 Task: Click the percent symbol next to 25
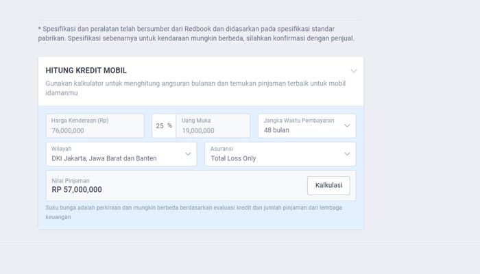pos(169,126)
